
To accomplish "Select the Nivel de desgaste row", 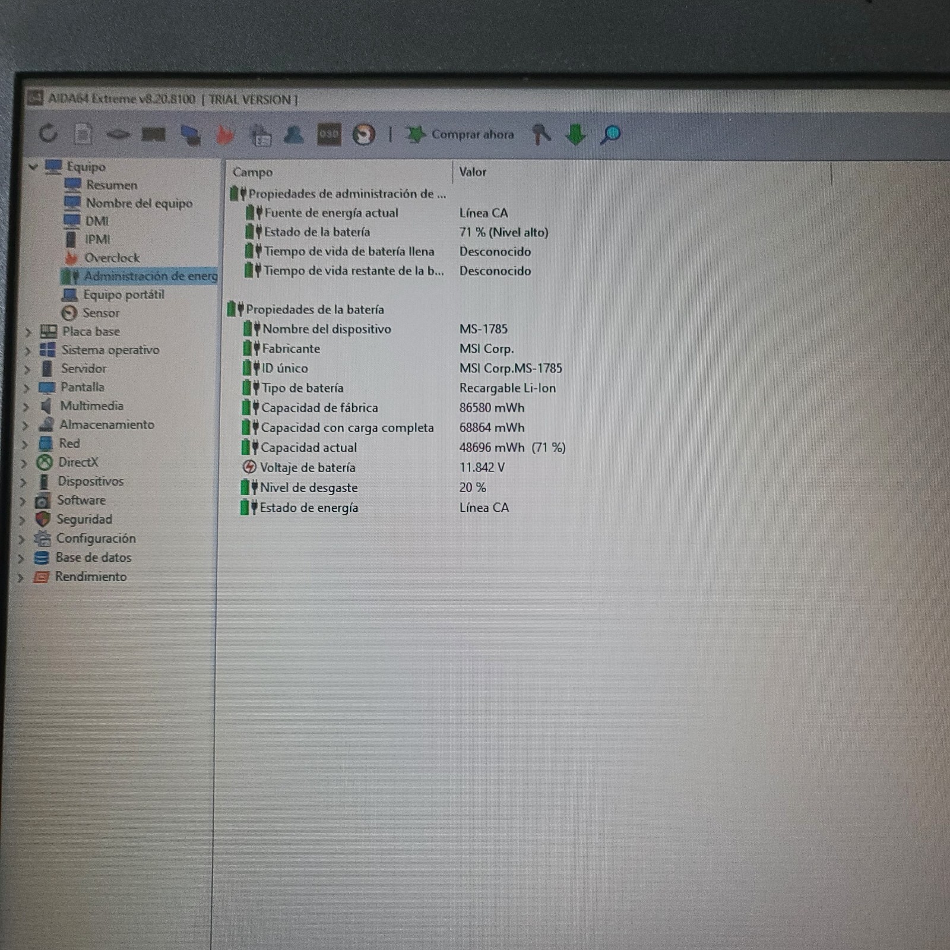I will pyautogui.click(x=363, y=487).
